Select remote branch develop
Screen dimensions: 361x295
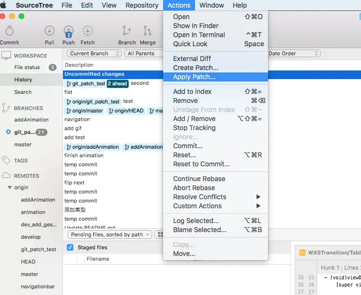[31, 237]
